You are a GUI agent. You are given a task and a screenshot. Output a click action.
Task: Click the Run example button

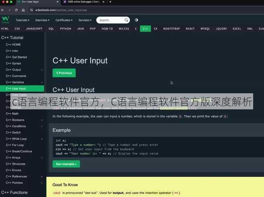coord(66,164)
